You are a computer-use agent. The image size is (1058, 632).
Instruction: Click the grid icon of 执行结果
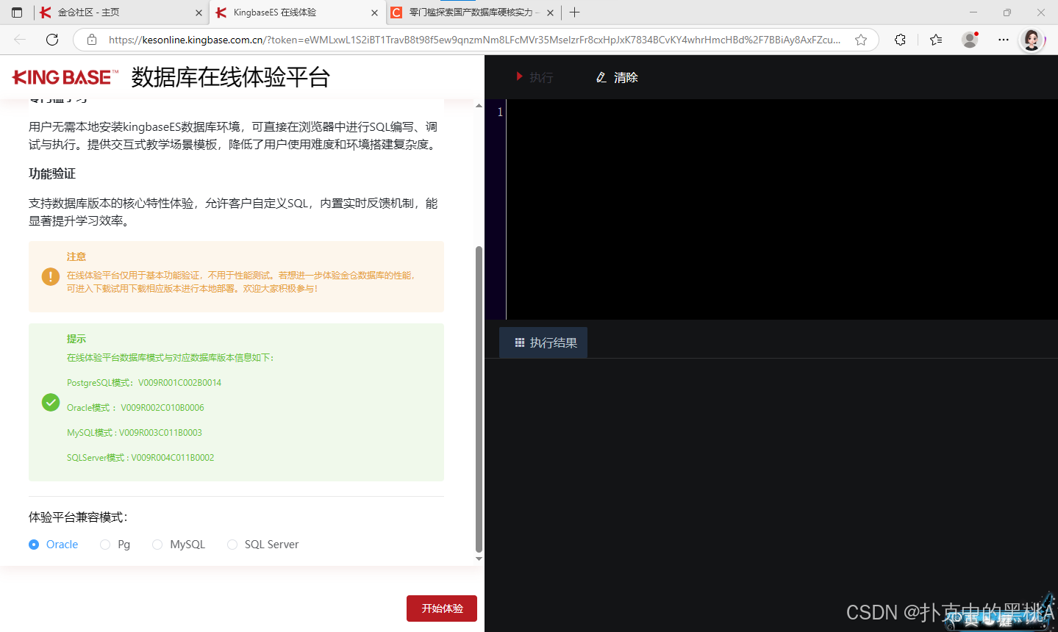tap(520, 342)
